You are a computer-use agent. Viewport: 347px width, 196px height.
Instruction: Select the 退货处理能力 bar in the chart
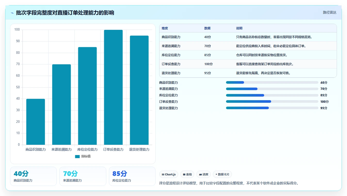click(x=139, y=90)
